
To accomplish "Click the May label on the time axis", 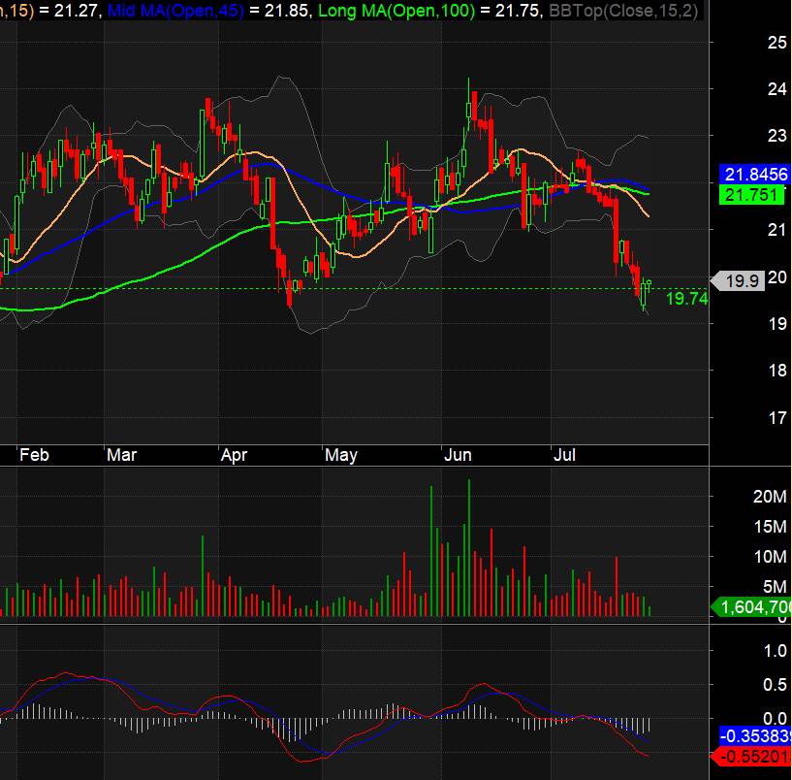I will pos(341,454).
